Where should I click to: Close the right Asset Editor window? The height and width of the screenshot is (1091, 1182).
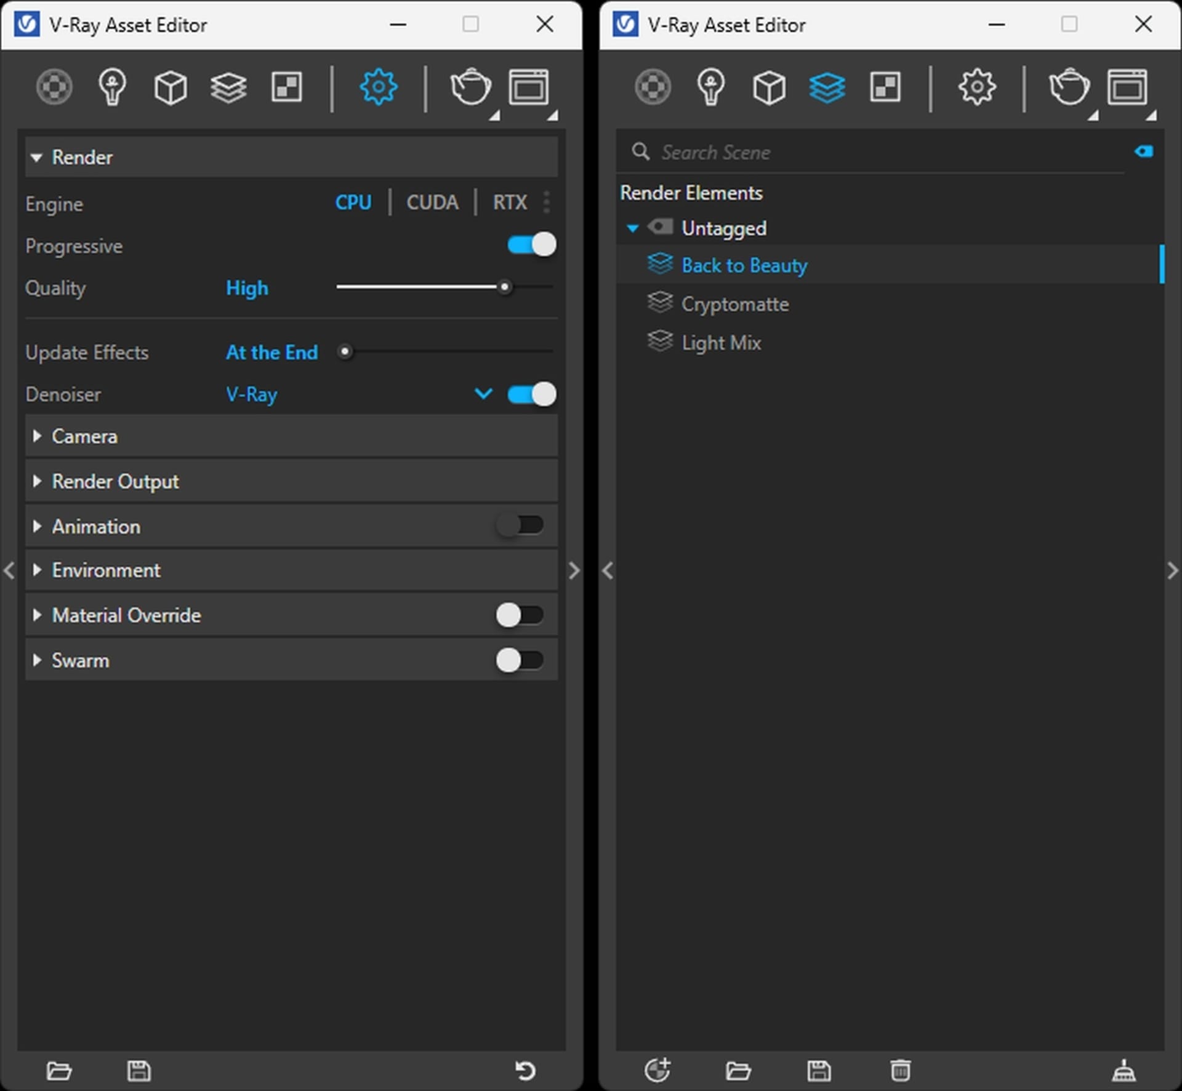tap(1143, 25)
